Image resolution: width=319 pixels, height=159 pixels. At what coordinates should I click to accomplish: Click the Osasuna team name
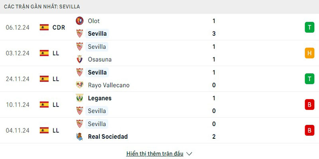coord(100,59)
